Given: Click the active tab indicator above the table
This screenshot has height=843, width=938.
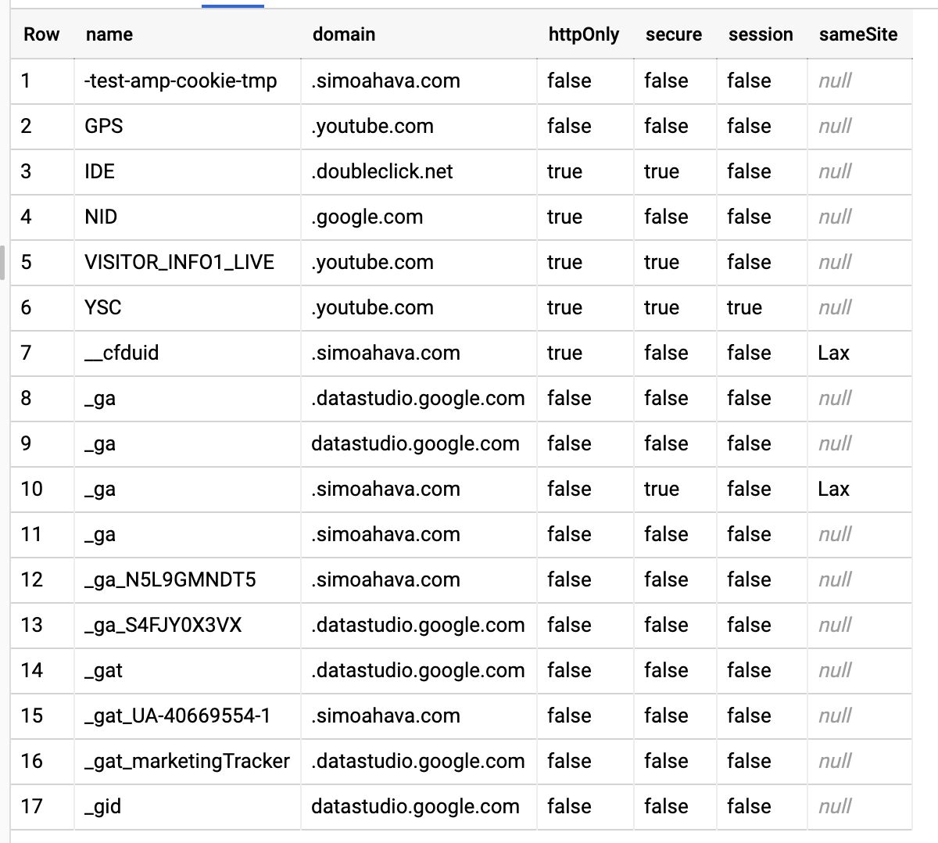Looking at the screenshot, I should 233,5.
